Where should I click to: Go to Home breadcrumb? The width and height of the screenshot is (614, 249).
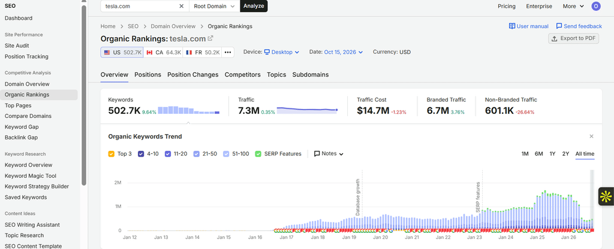click(108, 26)
